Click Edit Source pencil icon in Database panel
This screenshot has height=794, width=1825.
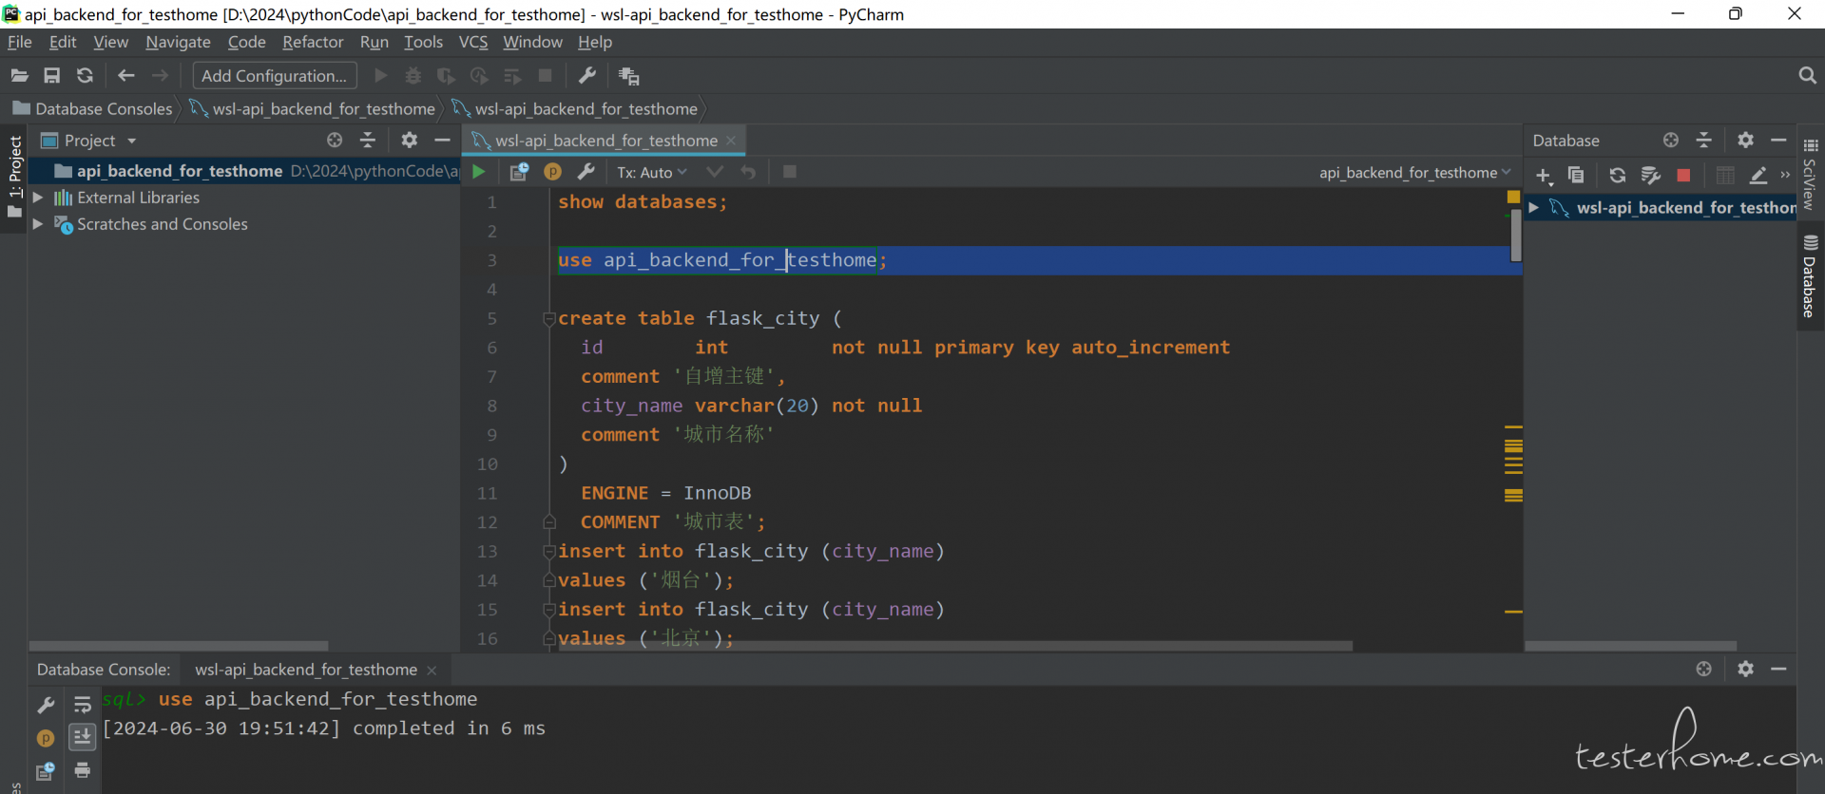click(1758, 175)
